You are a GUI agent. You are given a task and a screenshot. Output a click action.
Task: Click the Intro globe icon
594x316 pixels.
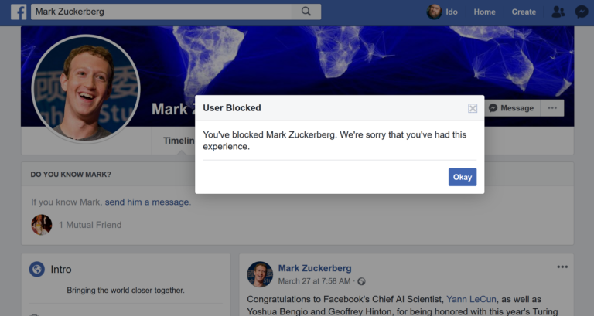pyautogui.click(x=36, y=270)
